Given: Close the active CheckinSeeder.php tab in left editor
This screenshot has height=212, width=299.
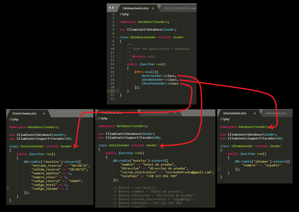Looking at the screenshot, I should click(44, 113).
